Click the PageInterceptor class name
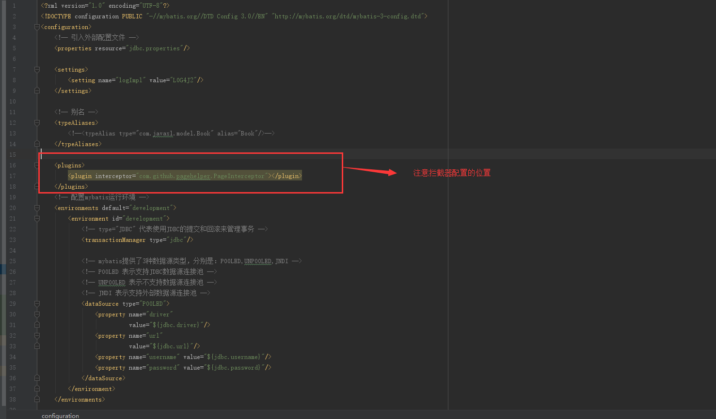This screenshot has width=716, height=419. (x=239, y=176)
